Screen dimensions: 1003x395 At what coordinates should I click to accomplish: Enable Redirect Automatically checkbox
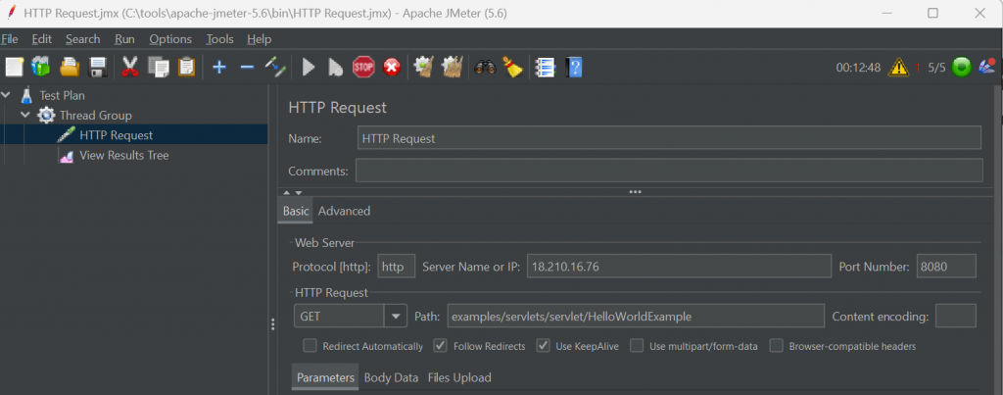click(x=310, y=346)
